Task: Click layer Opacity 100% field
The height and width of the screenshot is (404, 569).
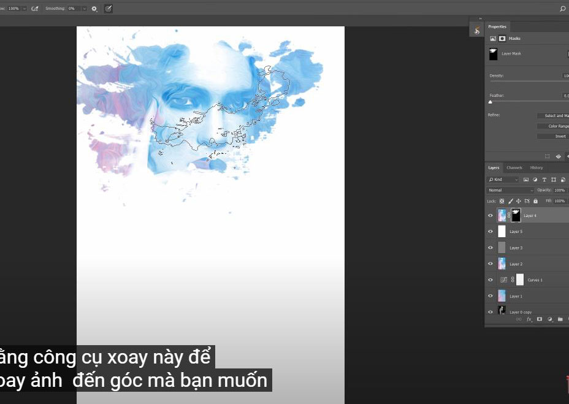Action: tap(560, 190)
